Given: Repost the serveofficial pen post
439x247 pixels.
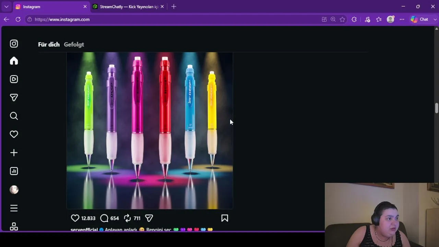Looking at the screenshot, I should 127,218.
